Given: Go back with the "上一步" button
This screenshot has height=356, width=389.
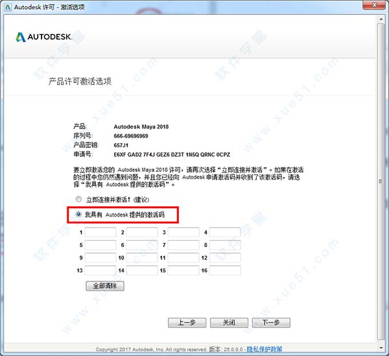Looking at the screenshot, I should click(x=187, y=323).
